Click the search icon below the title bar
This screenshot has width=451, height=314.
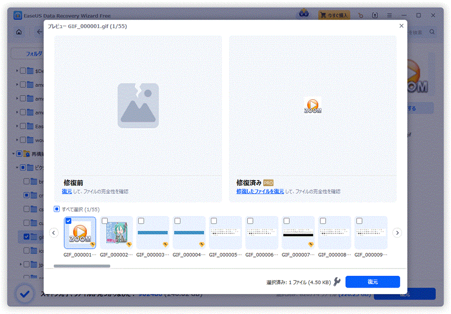[431, 32]
